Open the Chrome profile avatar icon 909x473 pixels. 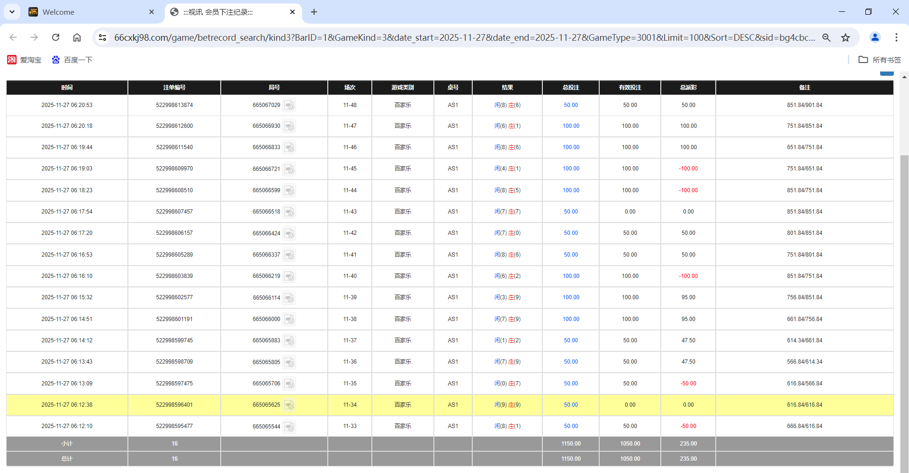pos(875,37)
